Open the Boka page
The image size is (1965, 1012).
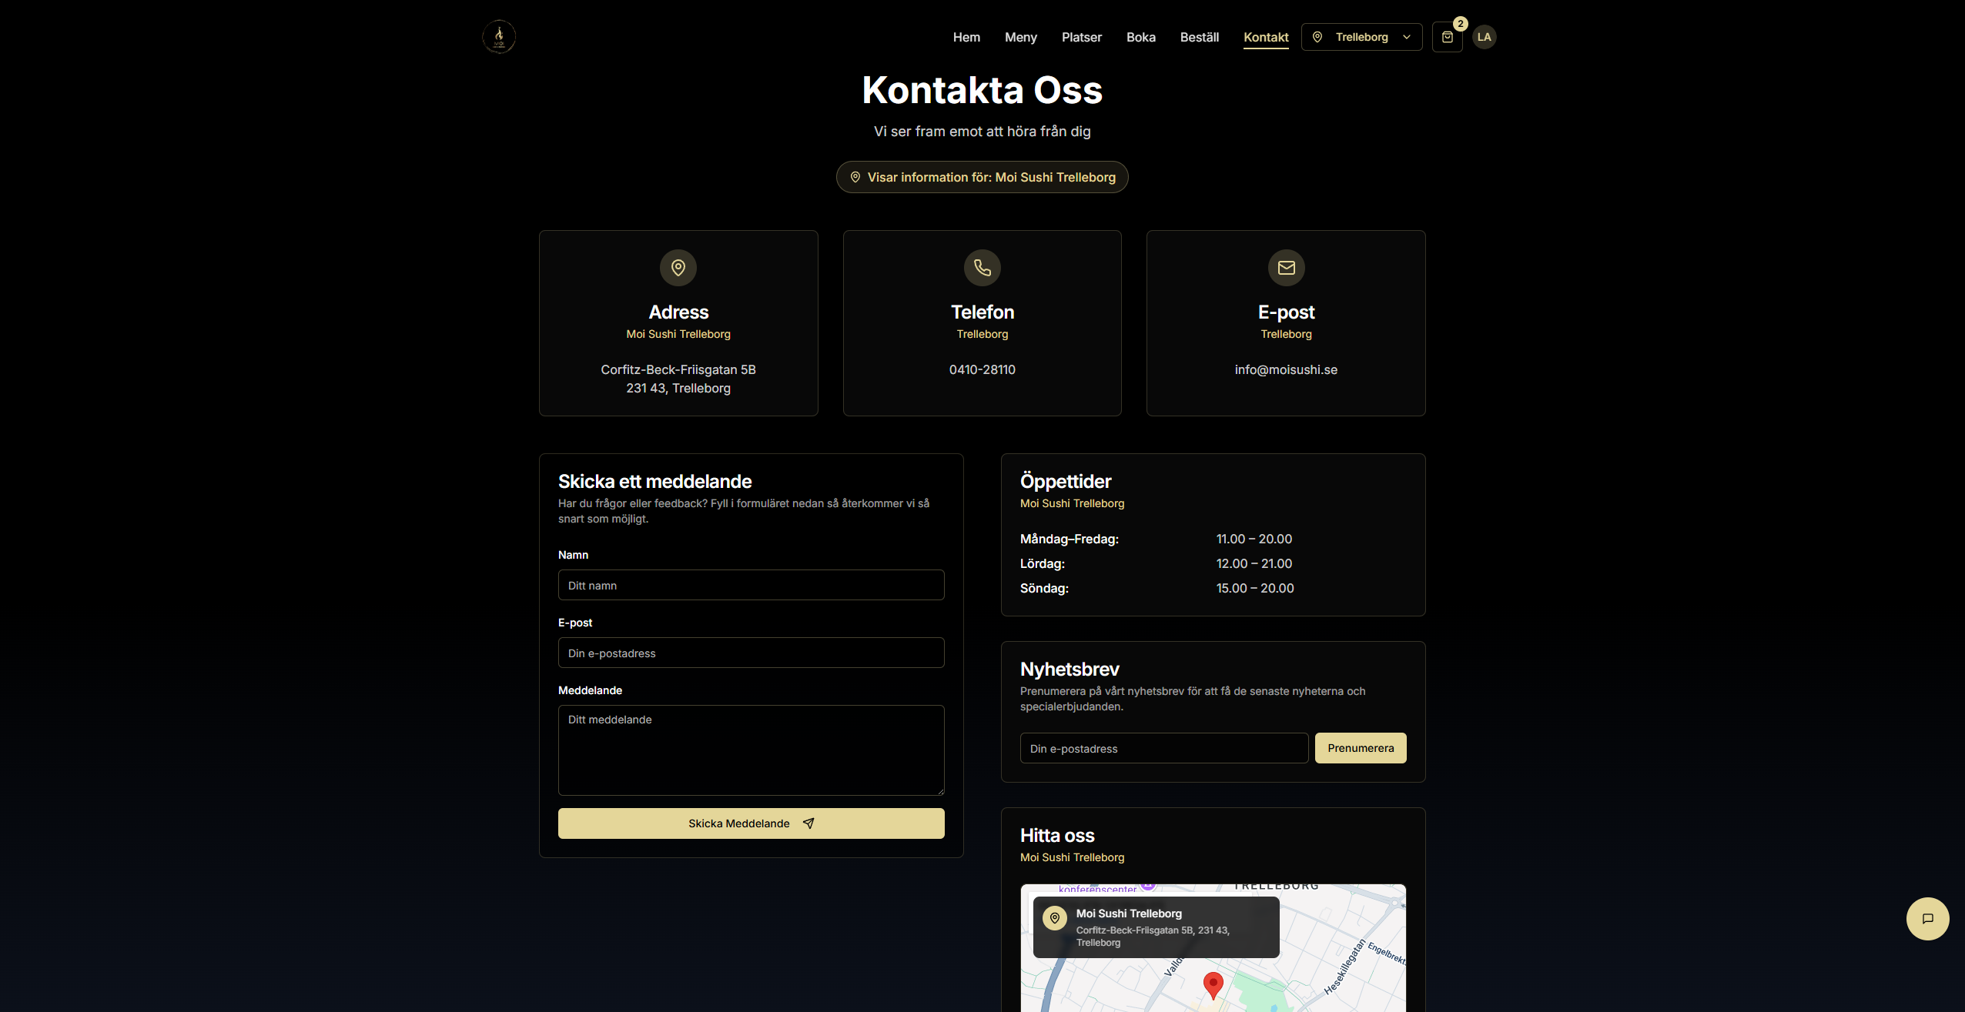tap(1140, 37)
